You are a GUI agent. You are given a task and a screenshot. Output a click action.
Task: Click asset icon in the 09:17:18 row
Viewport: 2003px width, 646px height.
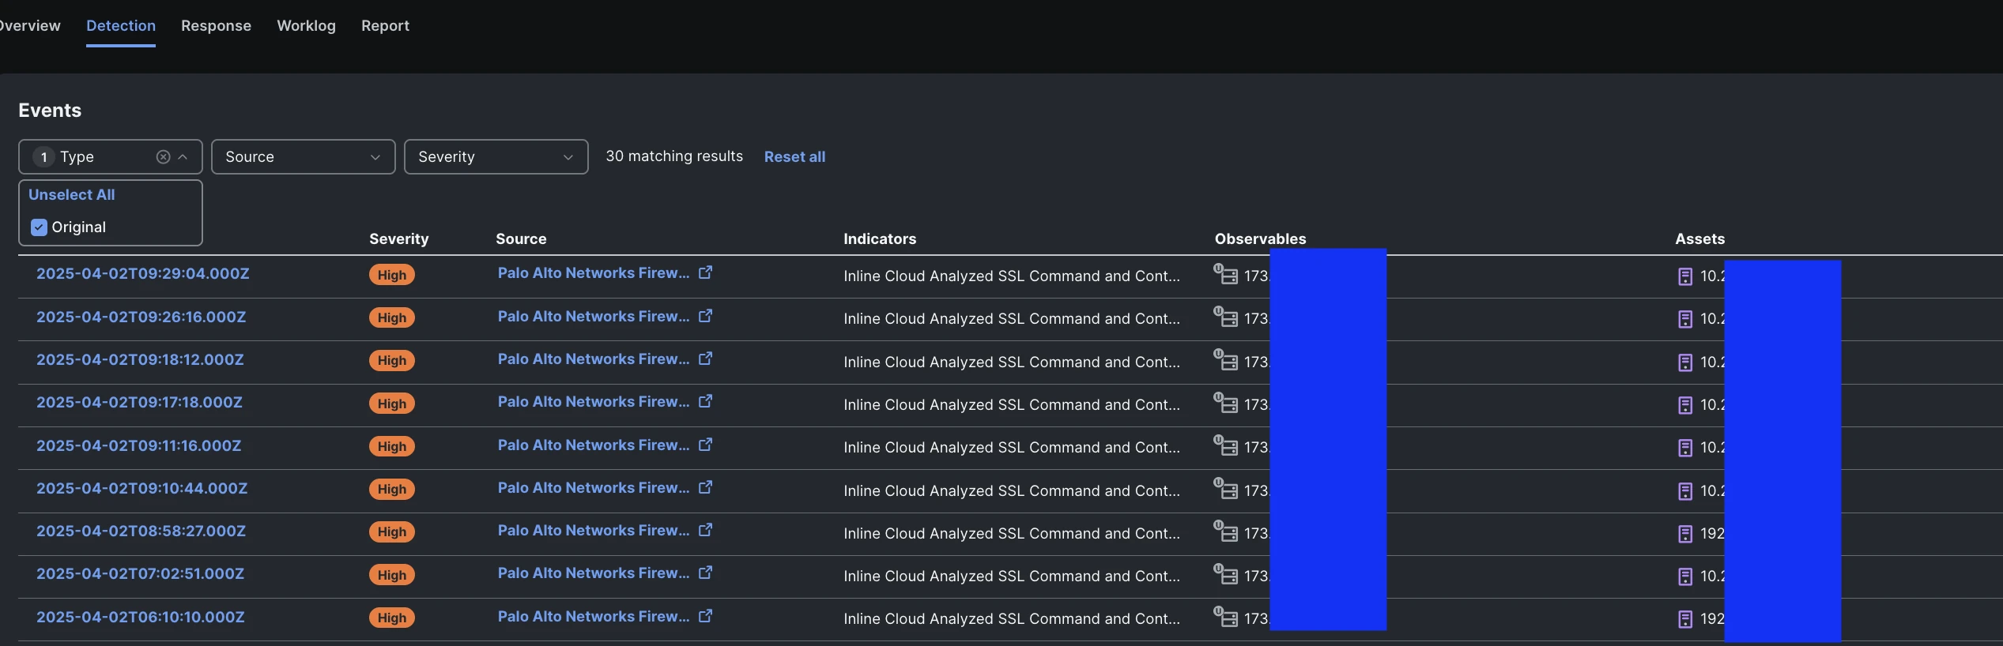[x=1684, y=405]
